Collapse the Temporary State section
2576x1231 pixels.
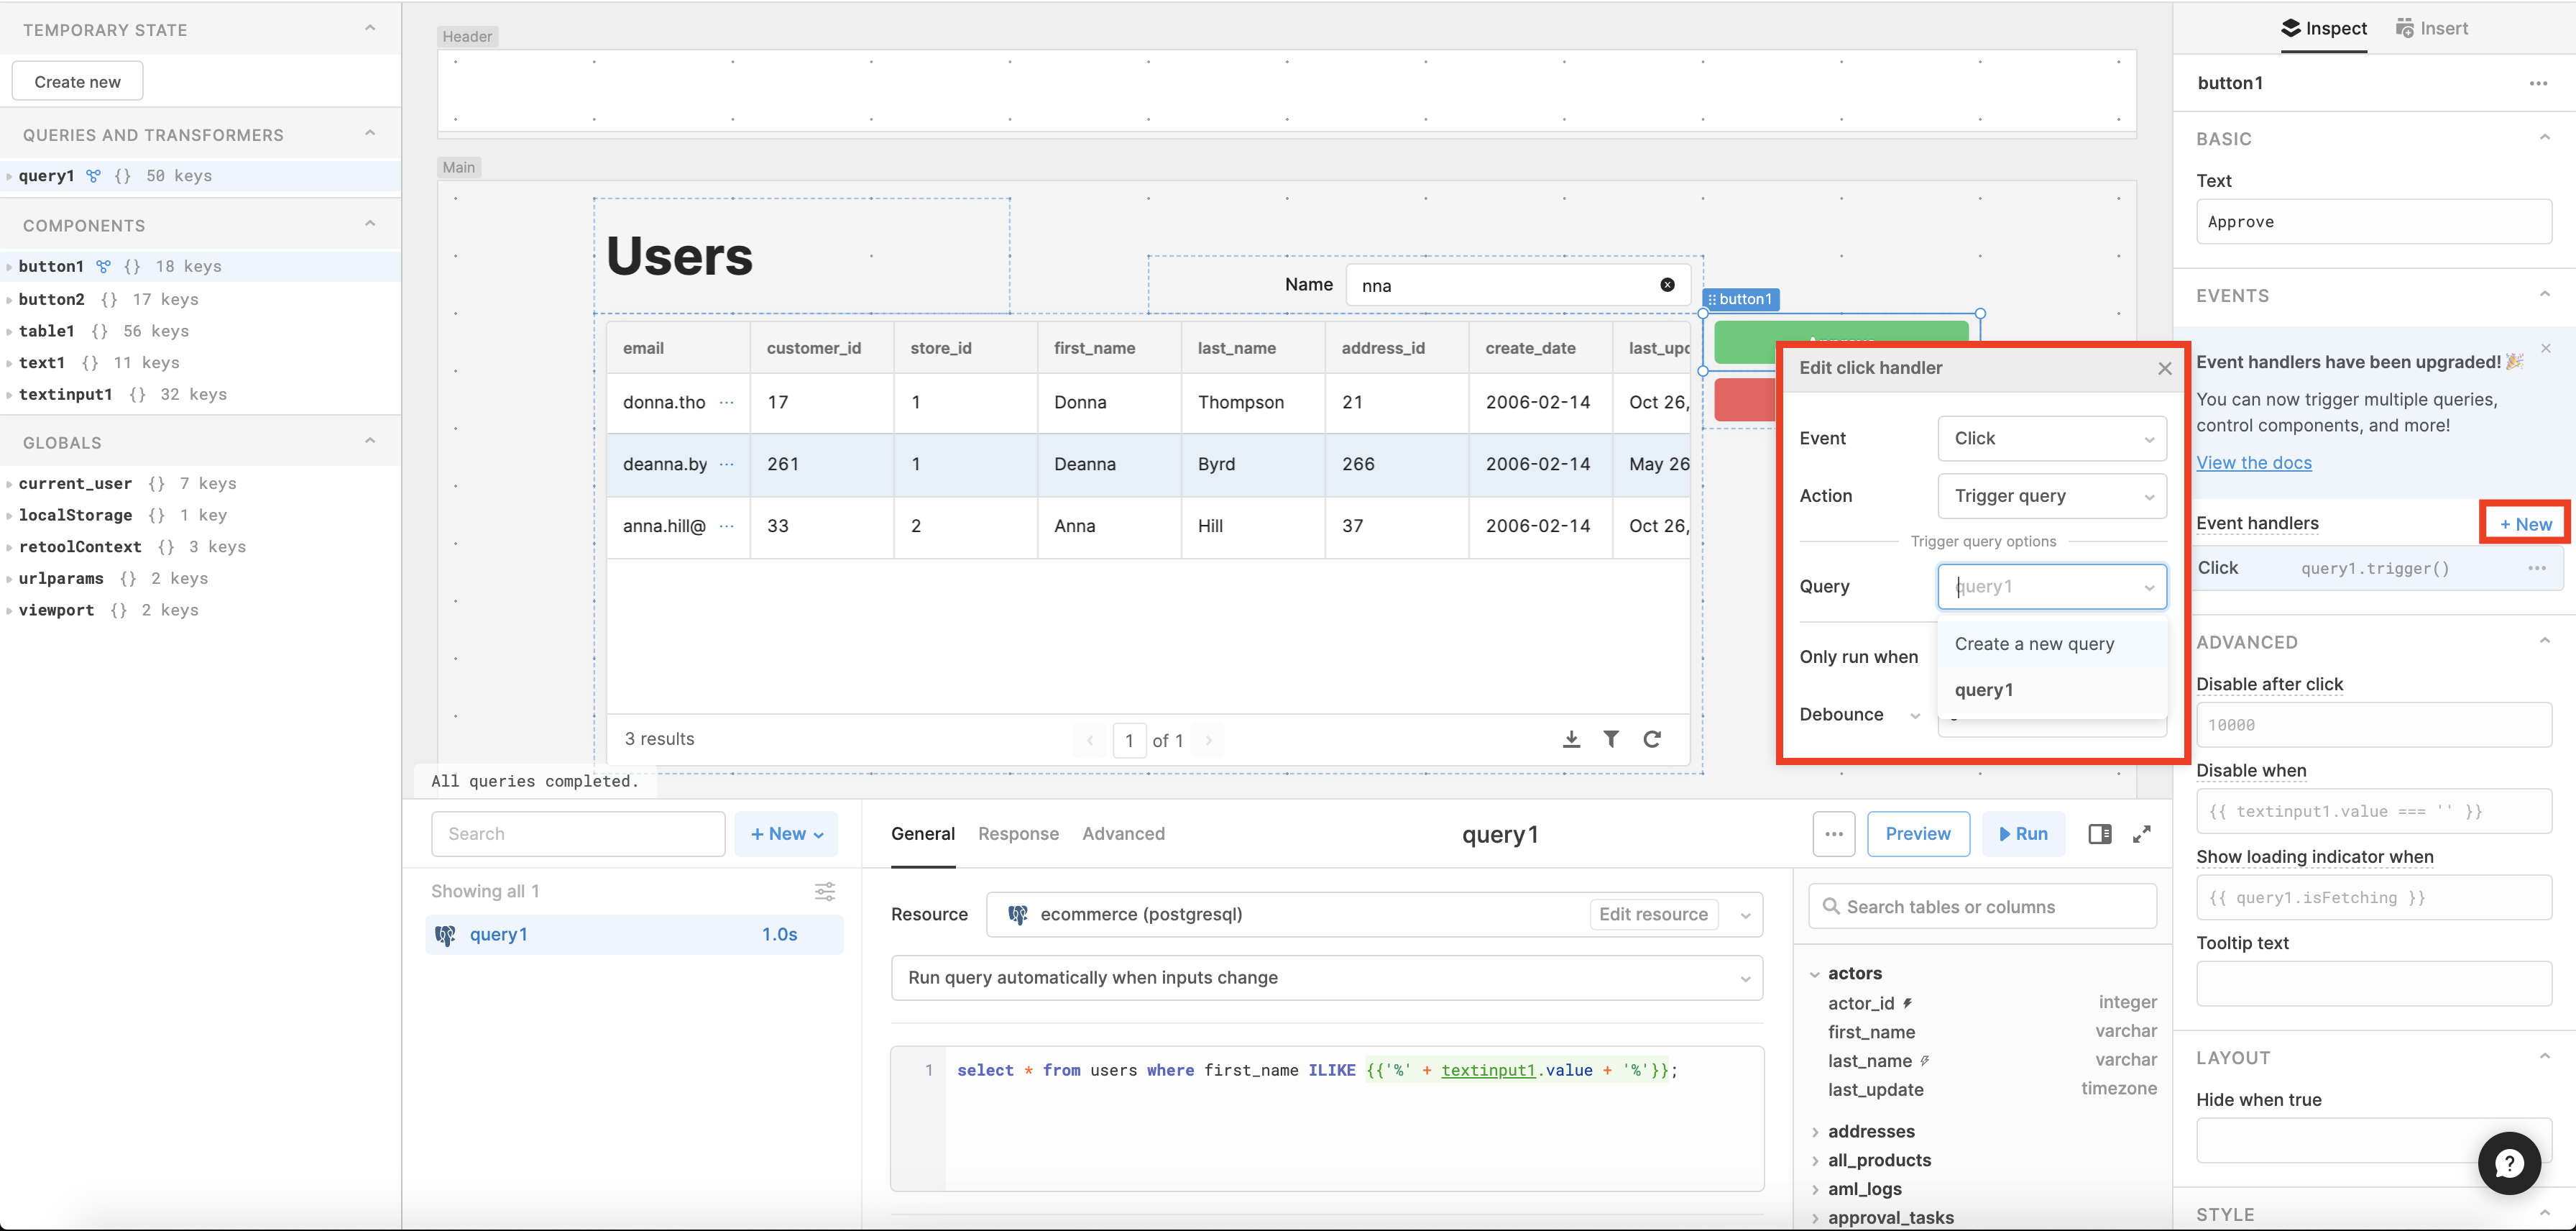click(370, 29)
